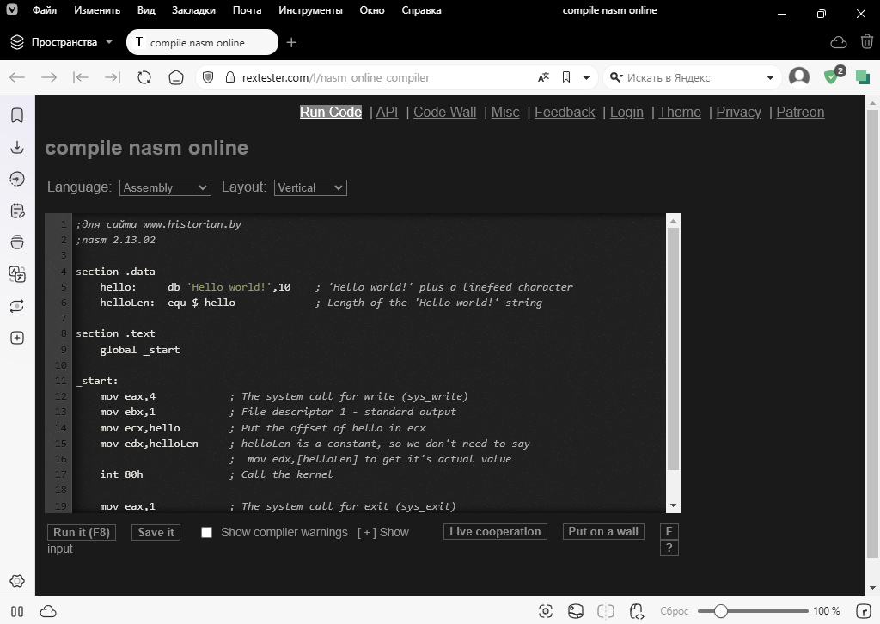The width and height of the screenshot is (880, 624).
Task: Open downloads panel in sidebar
Action: pos(17,147)
